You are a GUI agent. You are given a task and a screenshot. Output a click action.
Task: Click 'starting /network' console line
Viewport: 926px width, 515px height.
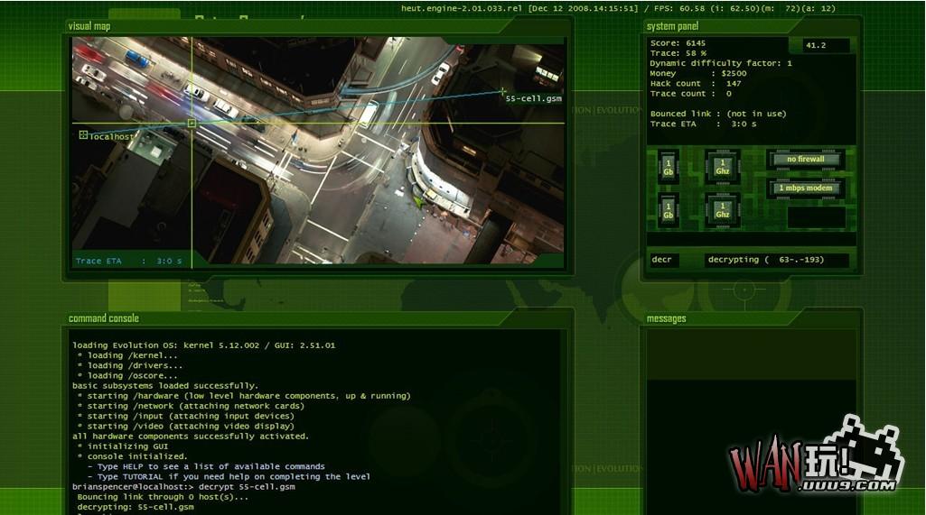[191, 406]
